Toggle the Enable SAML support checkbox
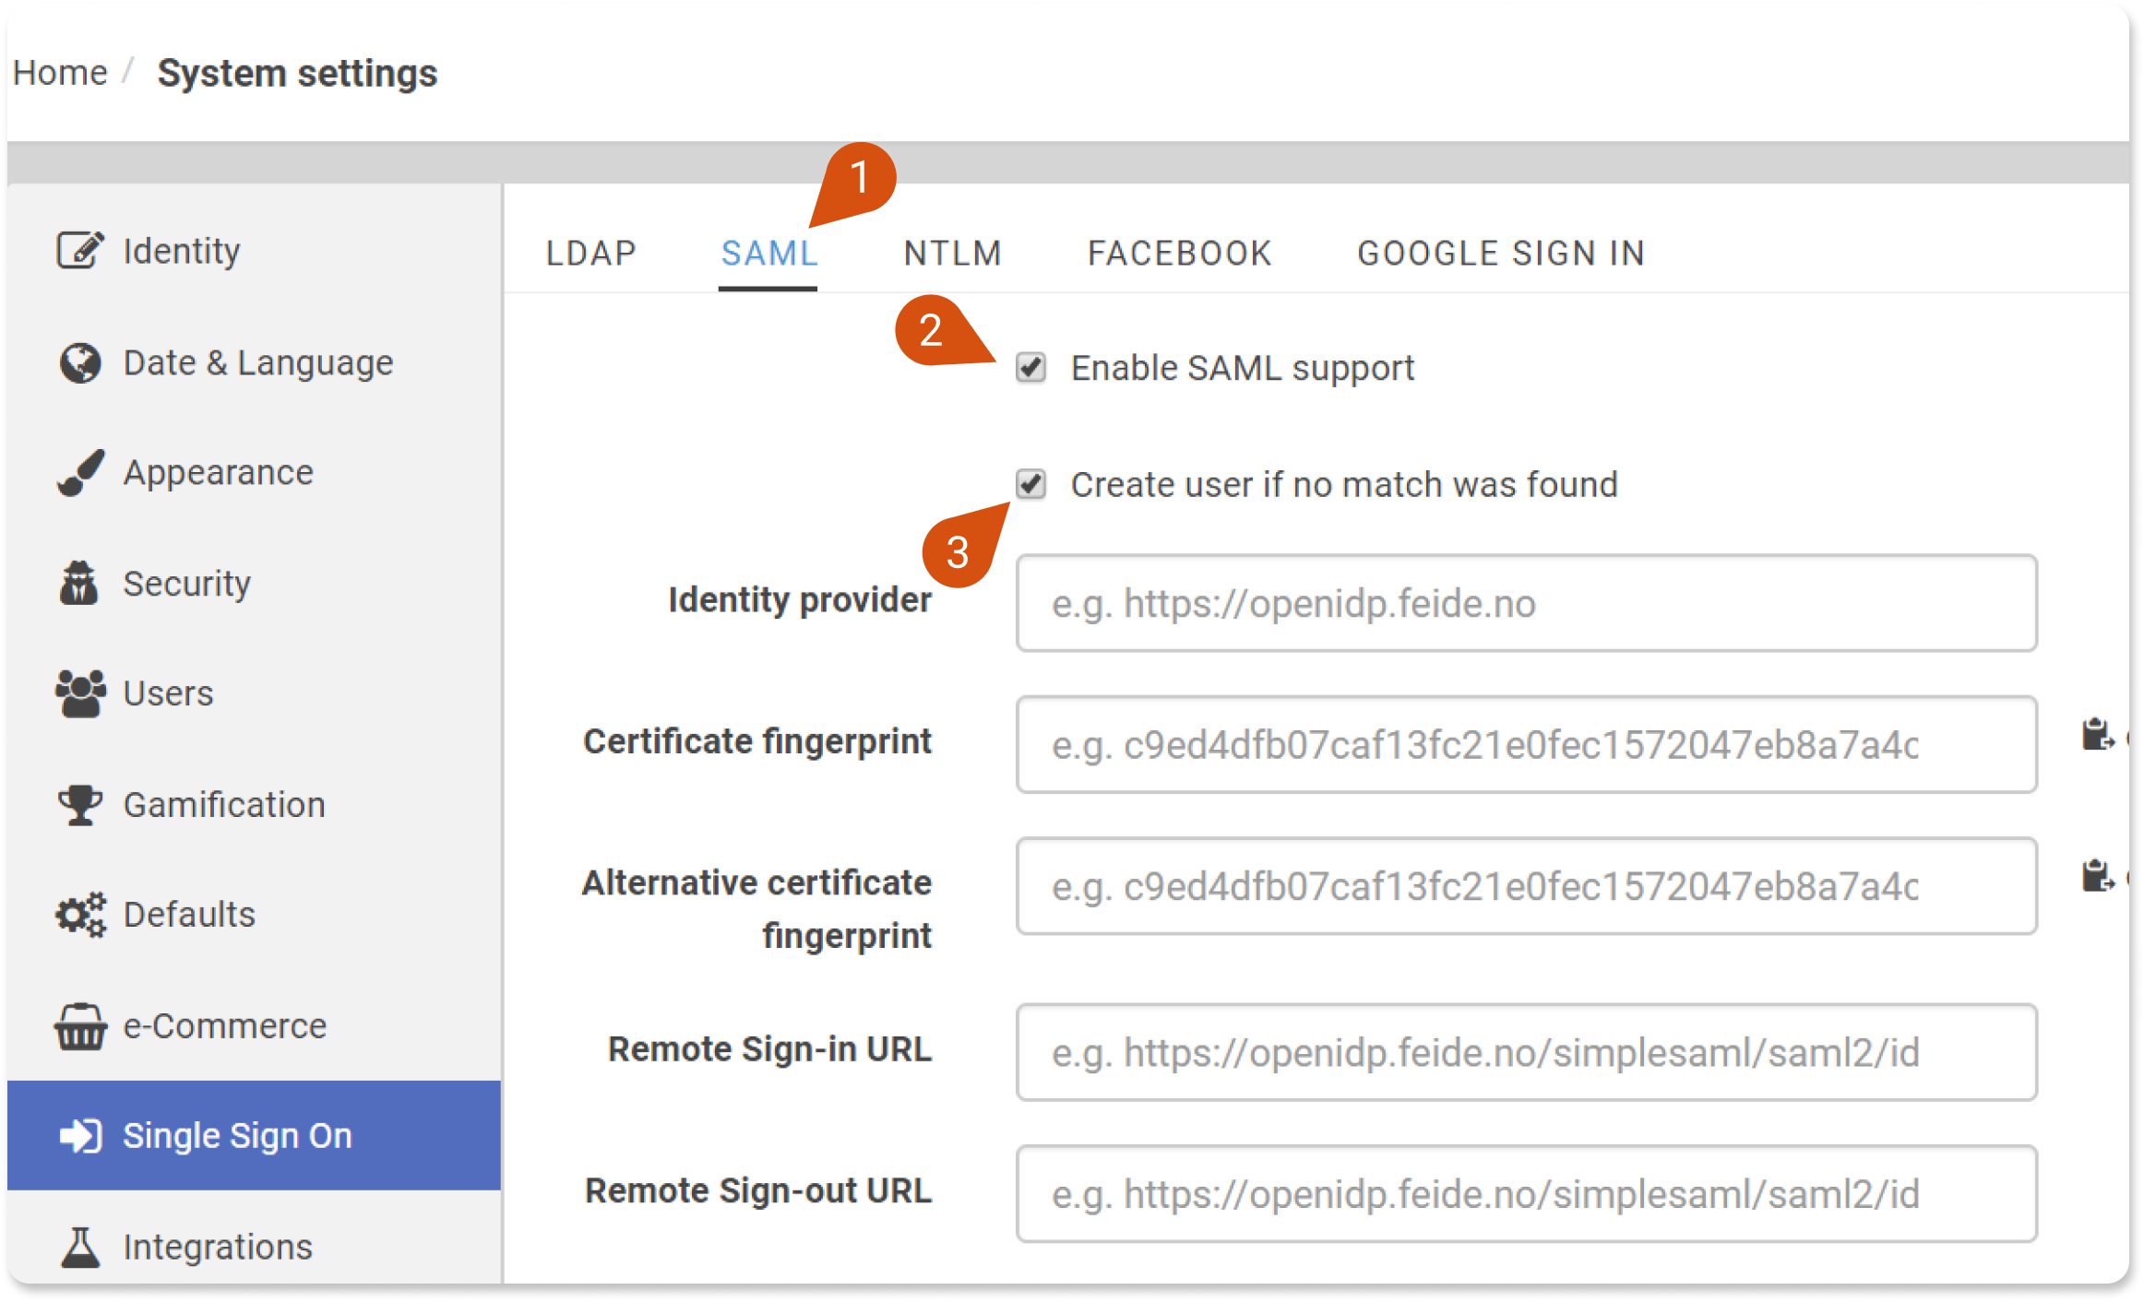The height and width of the screenshot is (1302, 2144). click(x=1030, y=367)
